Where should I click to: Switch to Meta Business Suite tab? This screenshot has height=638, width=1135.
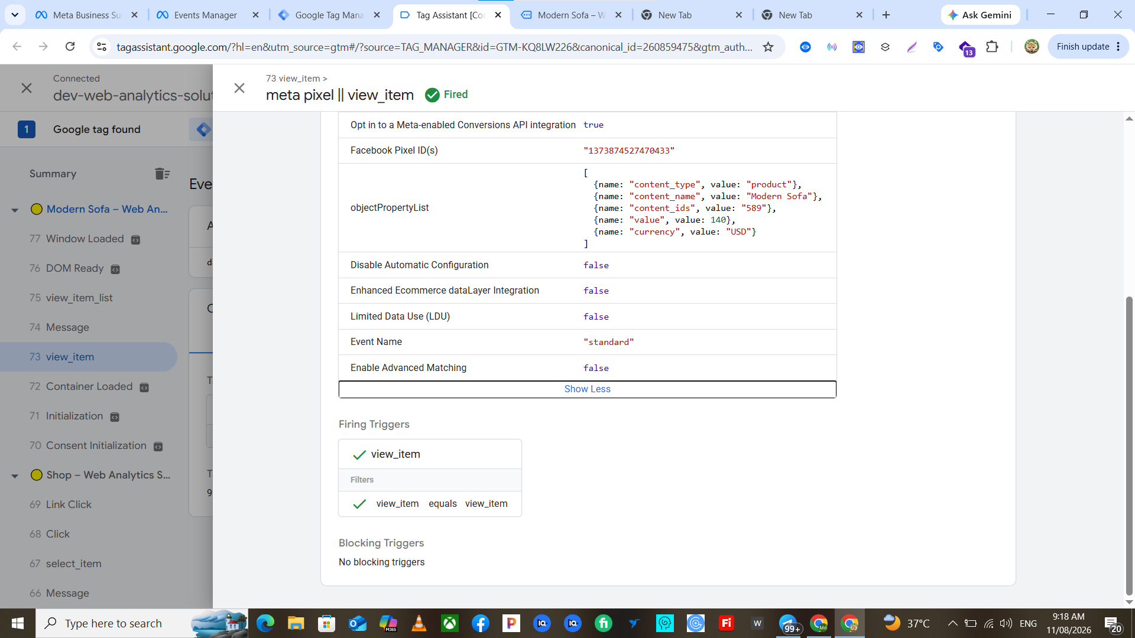tap(86, 15)
